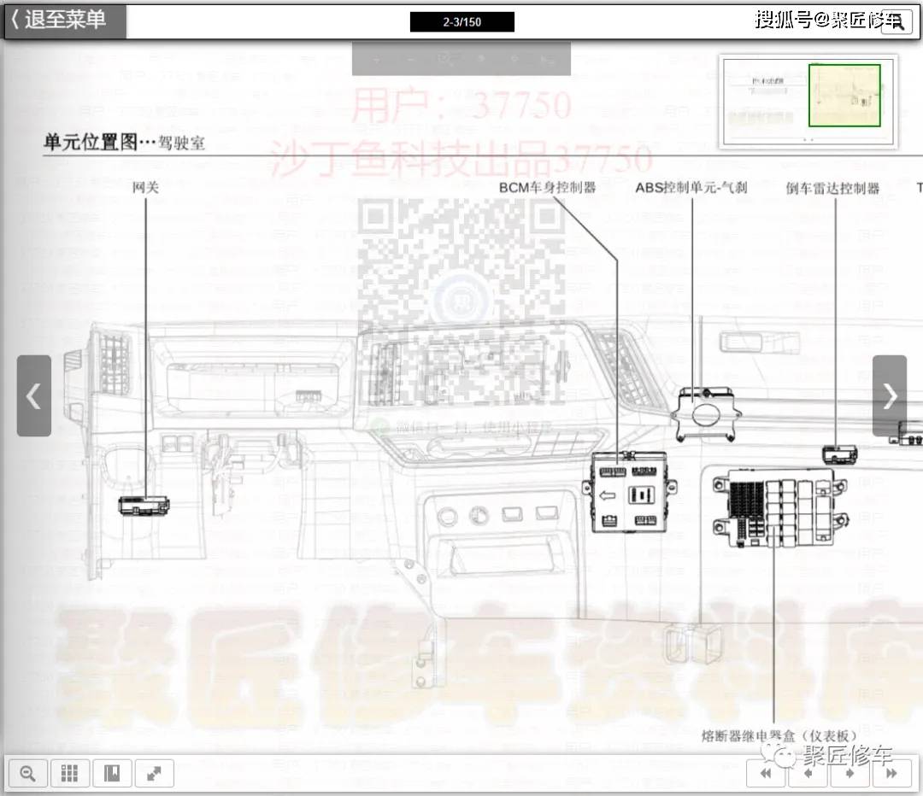Image resolution: width=923 pixels, height=796 pixels.
Task: Step back one page in bottom-right controls
Action: [x=808, y=774]
